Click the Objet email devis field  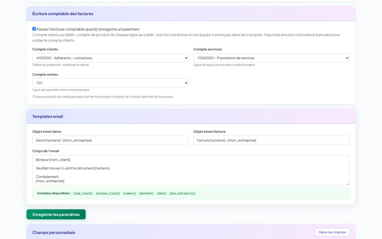point(110,140)
